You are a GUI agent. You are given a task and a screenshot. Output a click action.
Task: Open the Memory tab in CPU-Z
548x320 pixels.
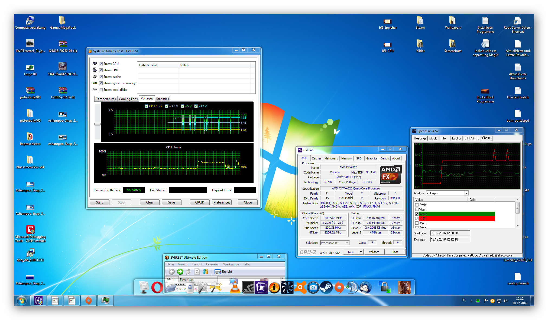[346, 158]
